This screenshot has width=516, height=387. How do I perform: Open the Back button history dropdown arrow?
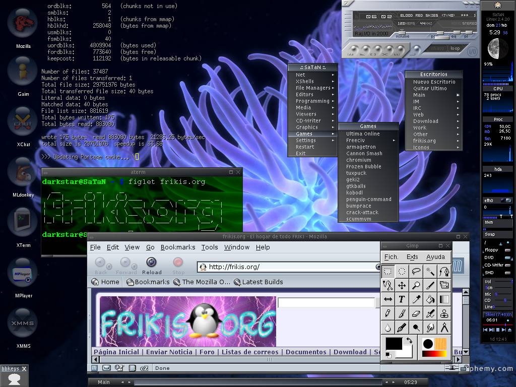[x=109, y=267]
